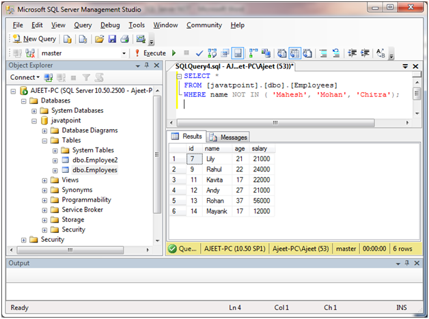Select the dbo.Employees table
Viewport: 429px width, 319px height.
tap(95, 170)
